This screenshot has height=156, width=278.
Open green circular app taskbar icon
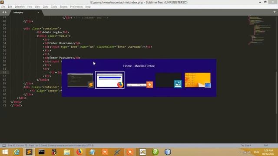point(155,152)
